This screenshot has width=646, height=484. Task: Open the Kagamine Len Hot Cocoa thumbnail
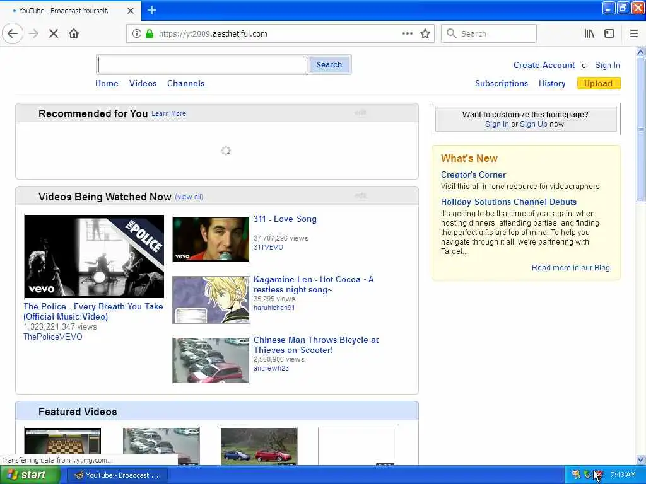211,300
